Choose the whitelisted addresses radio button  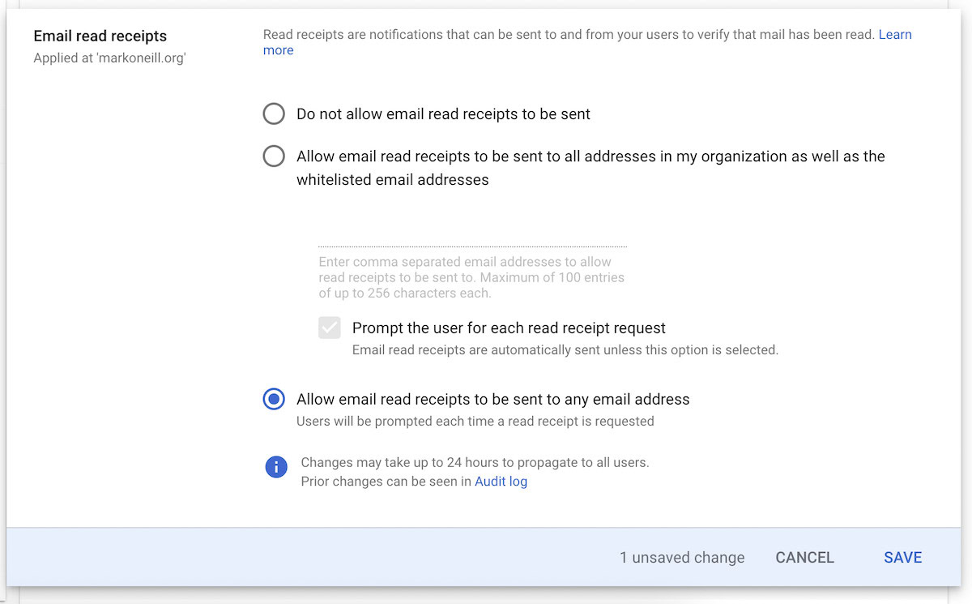click(274, 156)
